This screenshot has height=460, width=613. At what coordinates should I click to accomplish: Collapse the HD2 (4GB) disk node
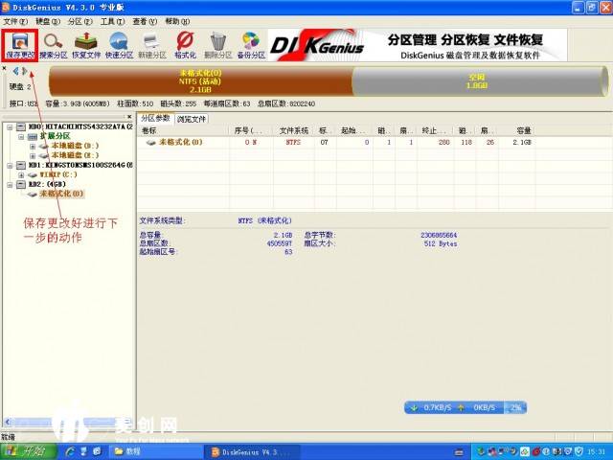coord(9,184)
